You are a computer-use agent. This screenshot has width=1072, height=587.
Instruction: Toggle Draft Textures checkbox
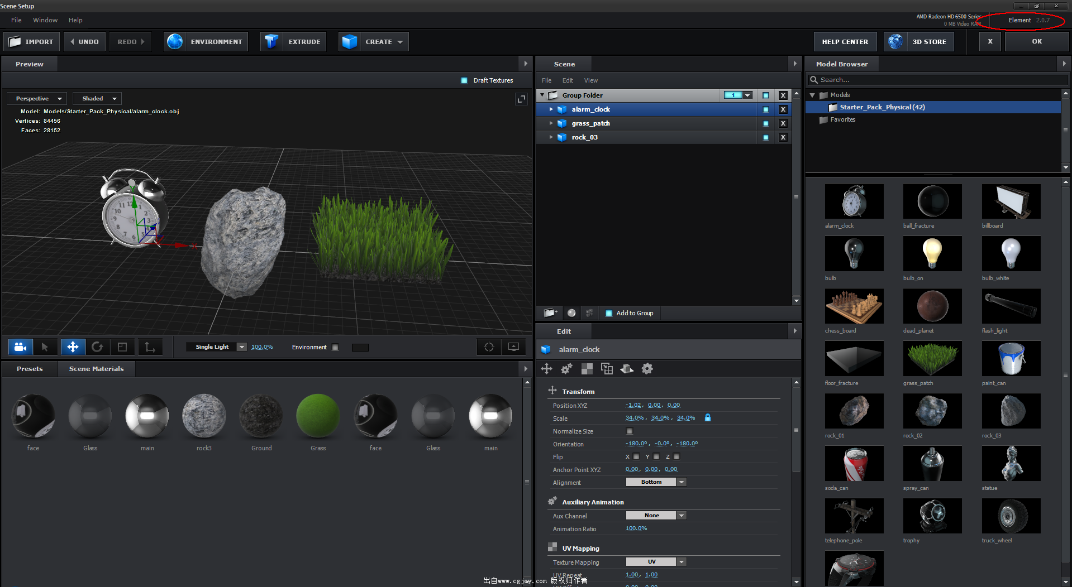[464, 80]
